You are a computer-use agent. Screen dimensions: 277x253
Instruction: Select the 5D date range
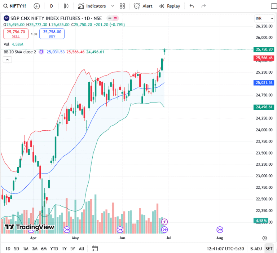coord(17,249)
